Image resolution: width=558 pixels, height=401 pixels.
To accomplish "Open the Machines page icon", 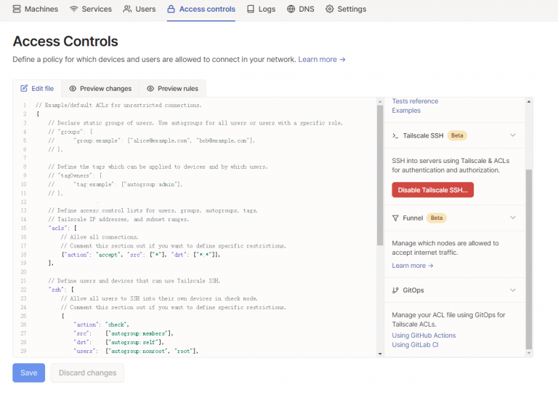I will pyautogui.click(x=17, y=9).
